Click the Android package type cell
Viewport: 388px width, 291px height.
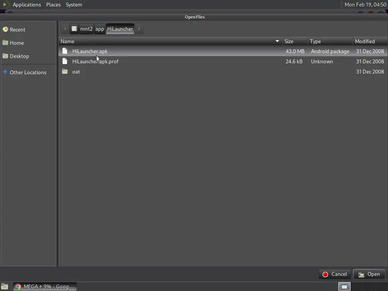[x=330, y=51]
